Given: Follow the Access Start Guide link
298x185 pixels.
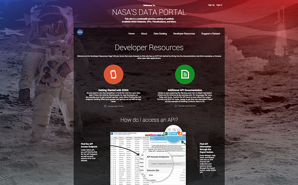Looking at the screenshot, I should 115,106.
